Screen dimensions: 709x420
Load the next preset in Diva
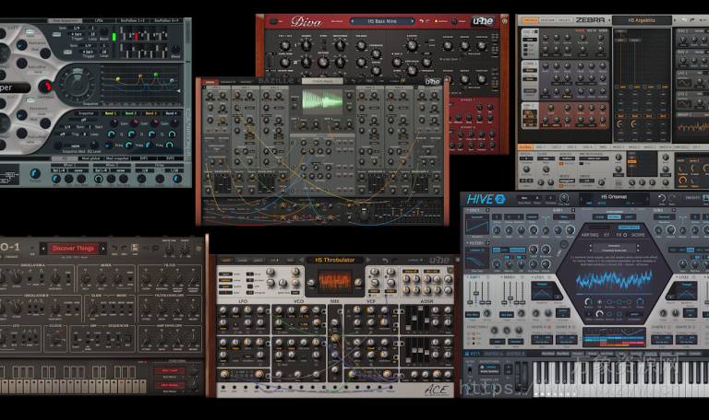pos(412,21)
